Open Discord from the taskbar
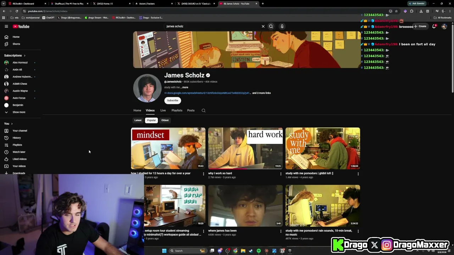454x255 pixels. click(x=220, y=251)
